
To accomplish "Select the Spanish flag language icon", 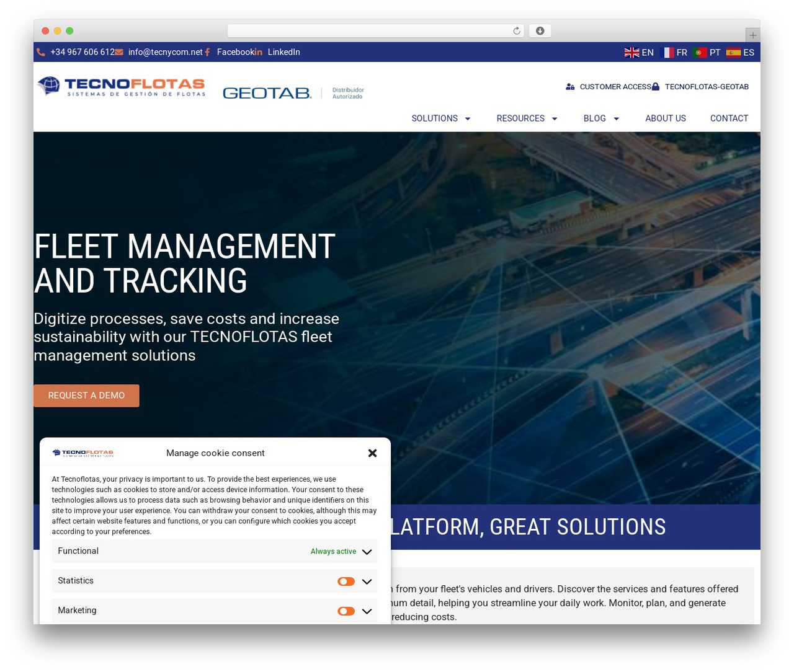I will 733,53.
